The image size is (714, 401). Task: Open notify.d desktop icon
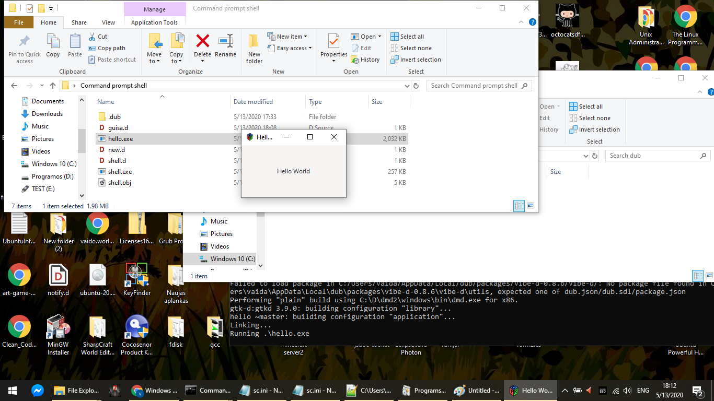tap(58, 280)
